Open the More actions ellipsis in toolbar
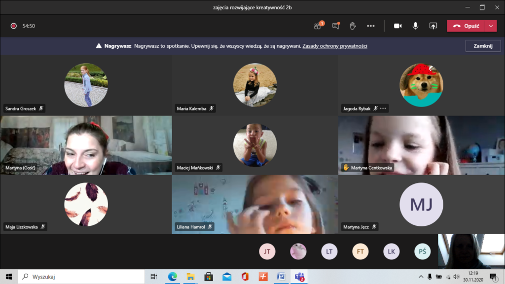The width and height of the screenshot is (505, 284). click(x=371, y=26)
